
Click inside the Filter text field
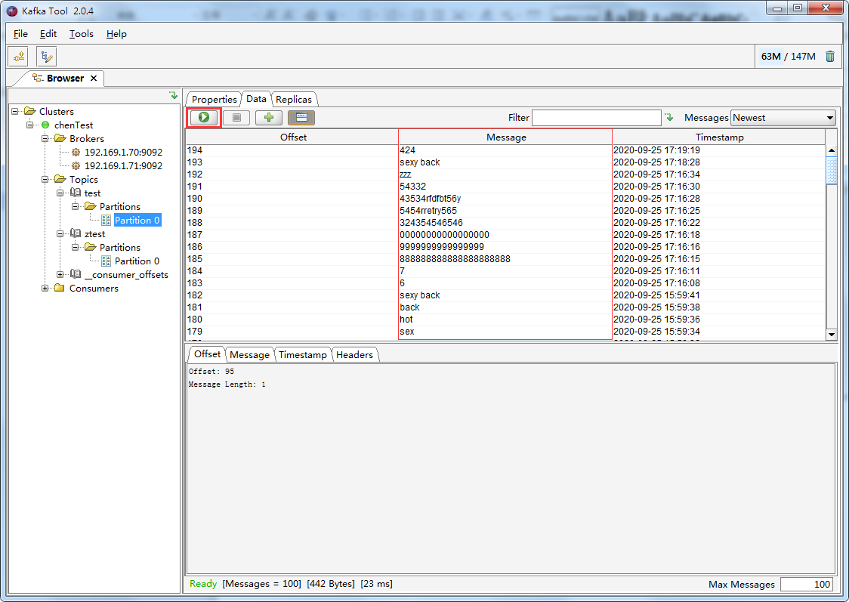[x=597, y=118]
